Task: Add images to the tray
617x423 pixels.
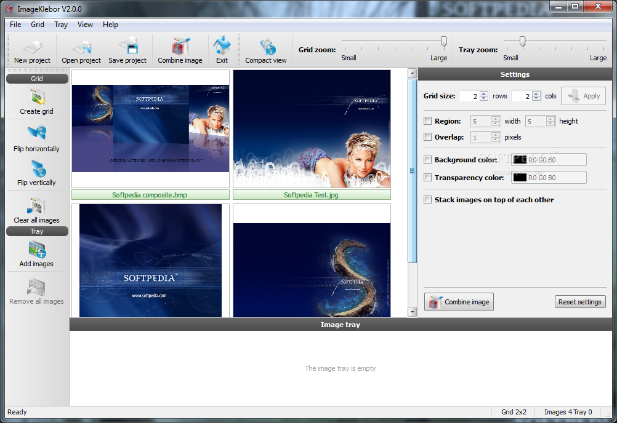Action: pyautogui.click(x=36, y=254)
